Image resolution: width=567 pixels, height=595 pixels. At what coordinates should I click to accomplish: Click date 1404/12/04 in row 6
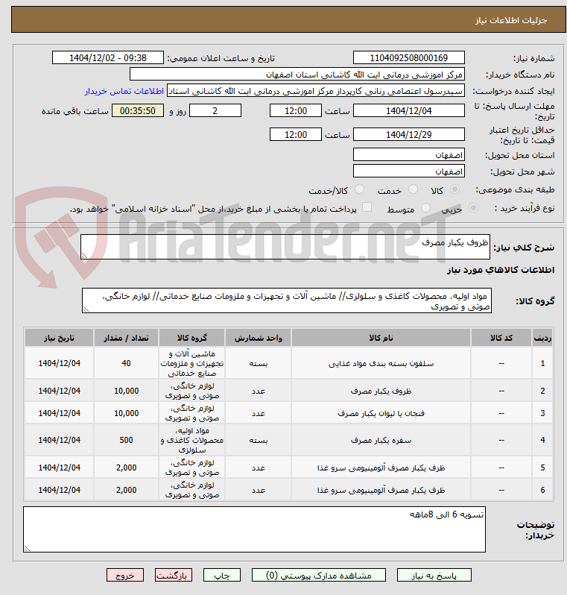[59, 490]
